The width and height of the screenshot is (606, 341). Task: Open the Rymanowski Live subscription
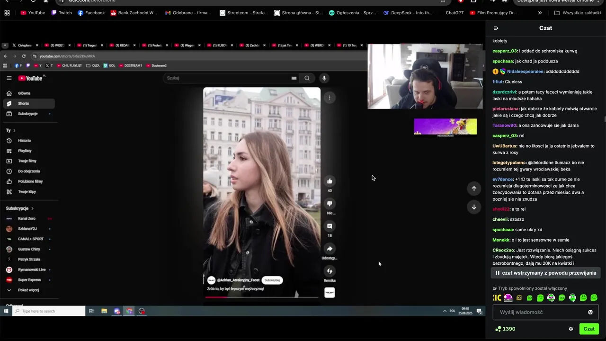[28, 269]
